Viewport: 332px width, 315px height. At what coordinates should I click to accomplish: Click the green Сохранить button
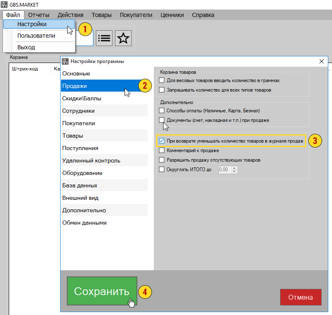point(102,291)
